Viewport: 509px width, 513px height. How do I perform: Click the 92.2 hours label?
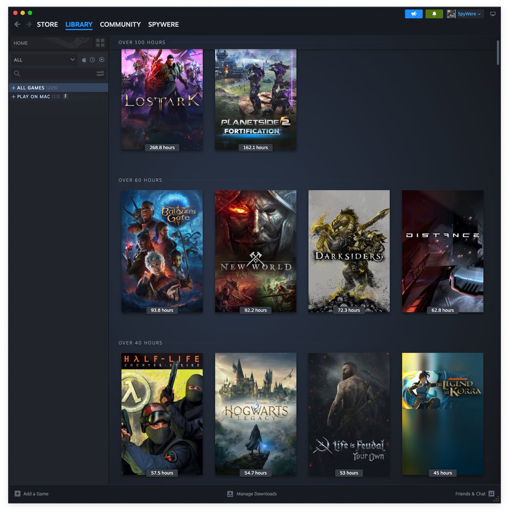tap(256, 310)
